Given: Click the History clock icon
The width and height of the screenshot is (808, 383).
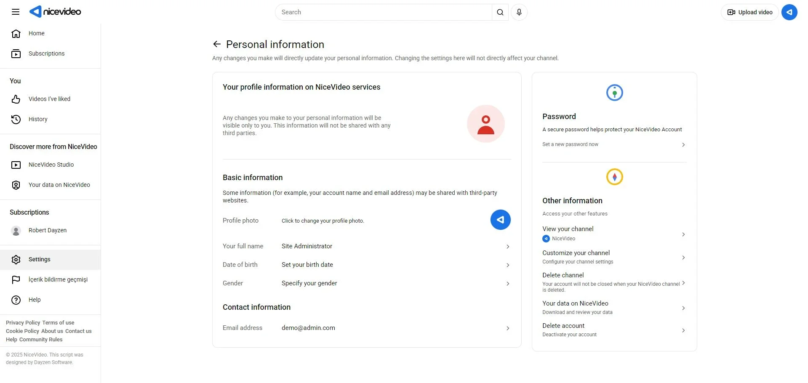Looking at the screenshot, I should point(16,120).
